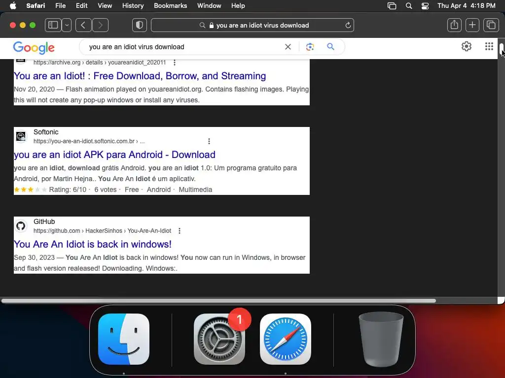505x378 pixels.
Task: Reload the current page
Action: point(348,25)
